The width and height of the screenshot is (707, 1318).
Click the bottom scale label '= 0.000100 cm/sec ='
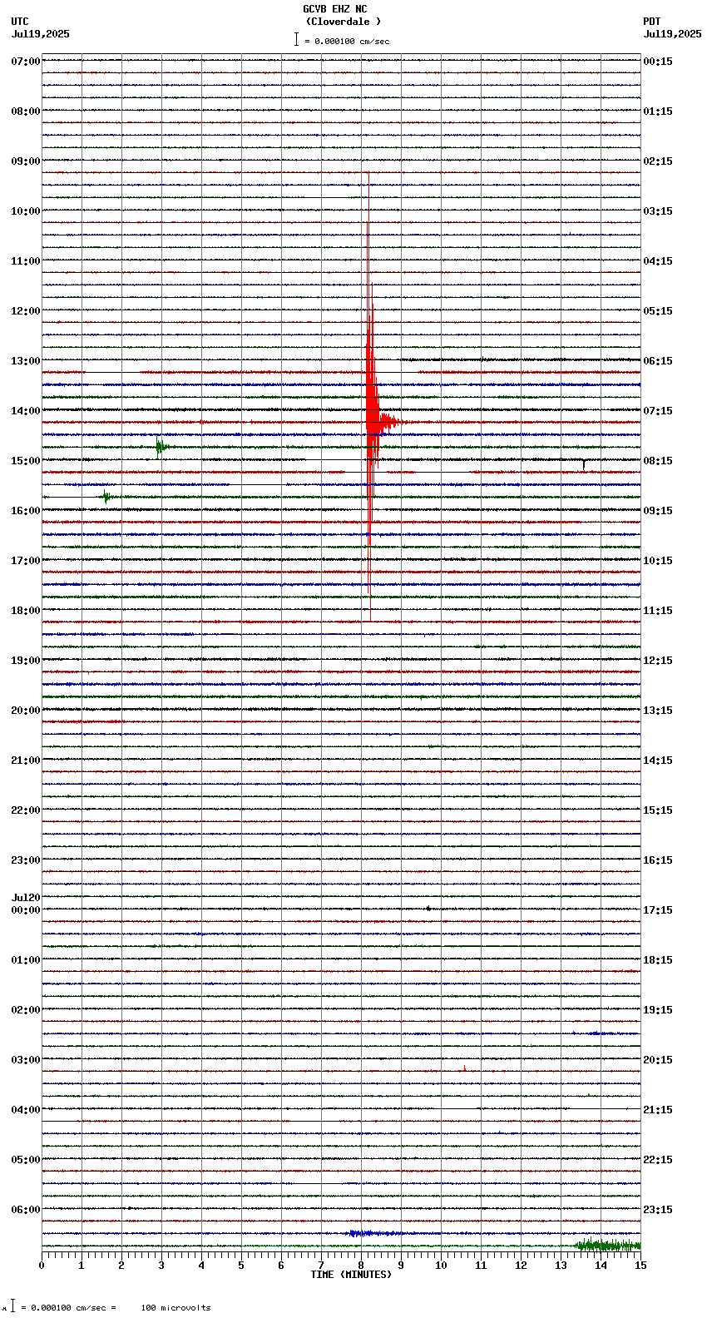coord(68,1308)
